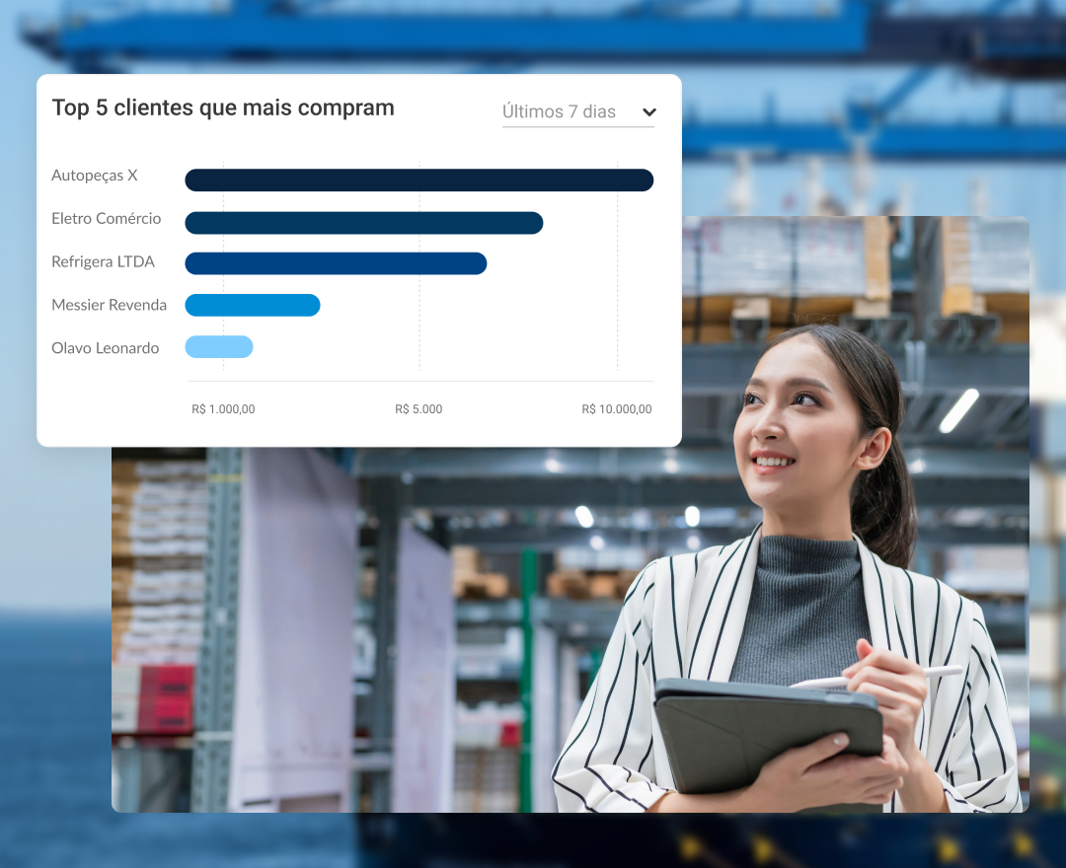
Task: Select the Messier Revenda bar
Action: (253, 305)
